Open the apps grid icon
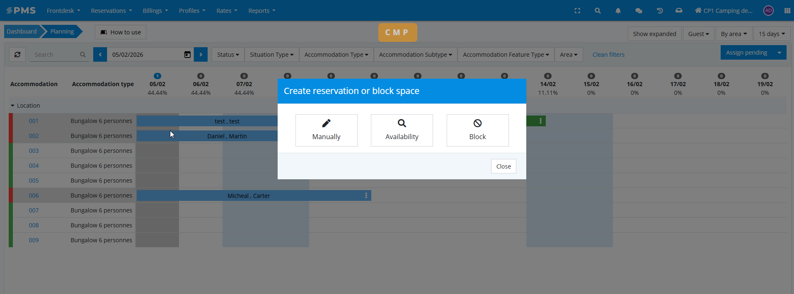794x294 pixels. pos(787,11)
